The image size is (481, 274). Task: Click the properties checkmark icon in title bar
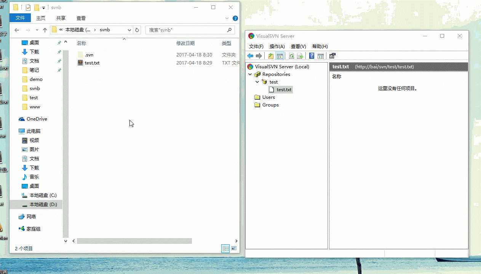point(28,7)
